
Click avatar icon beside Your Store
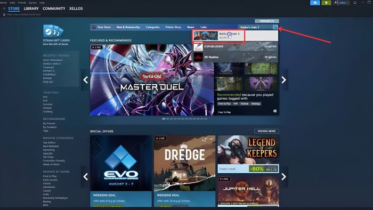pyautogui.click(x=94, y=27)
